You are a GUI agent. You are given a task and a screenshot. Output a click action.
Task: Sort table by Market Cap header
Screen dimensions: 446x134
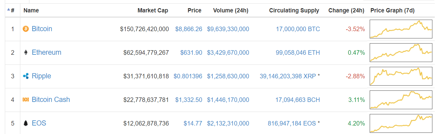(x=153, y=11)
